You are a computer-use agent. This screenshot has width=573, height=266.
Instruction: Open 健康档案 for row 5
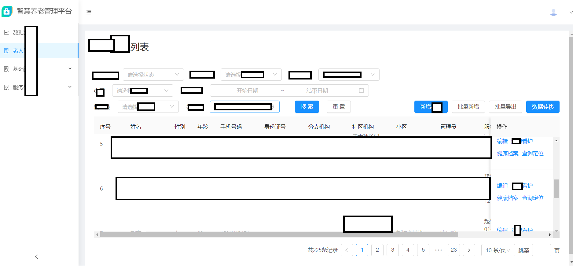click(508, 153)
